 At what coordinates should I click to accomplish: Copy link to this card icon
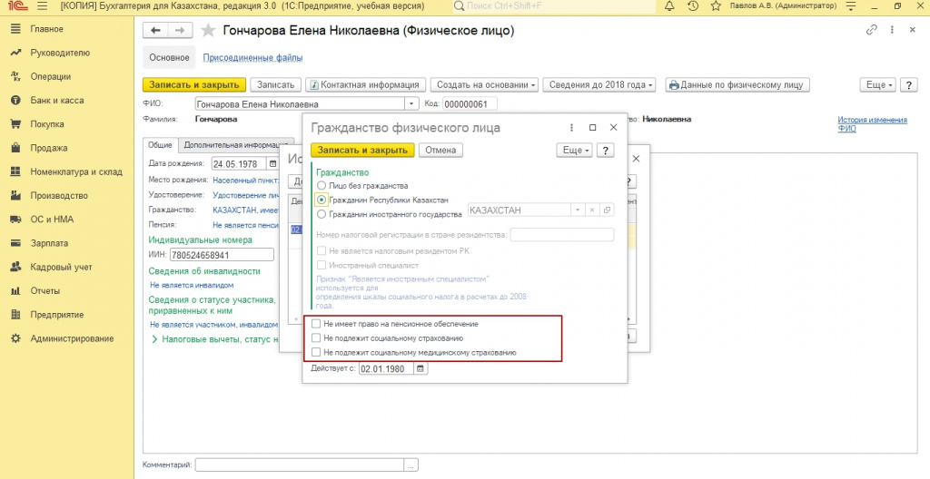[871, 30]
